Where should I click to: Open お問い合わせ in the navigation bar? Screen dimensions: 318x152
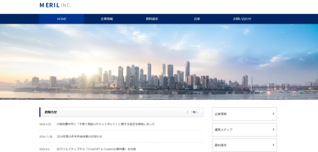pos(242,19)
